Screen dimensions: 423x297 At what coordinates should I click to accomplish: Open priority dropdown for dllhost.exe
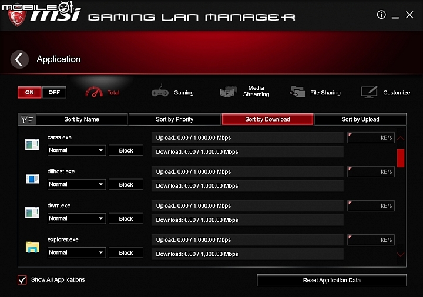[76, 184]
